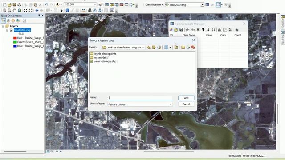Create New Folder in the dialog toolbar
Viewport: 285px width, 160px height.
[x=183, y=48]
